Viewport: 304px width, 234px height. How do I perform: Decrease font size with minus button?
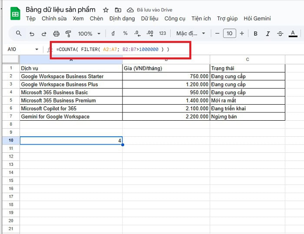[x=217, y=33]
